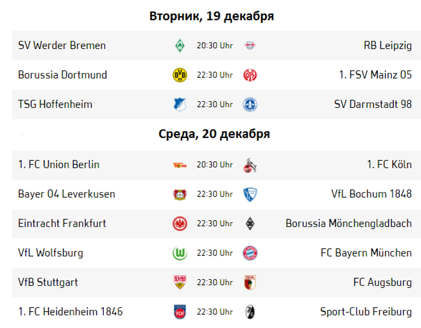Select the Heidenheim vs Freiburg 22:30 Uhr time
This screenshot has height=328, width=421.
215,312
